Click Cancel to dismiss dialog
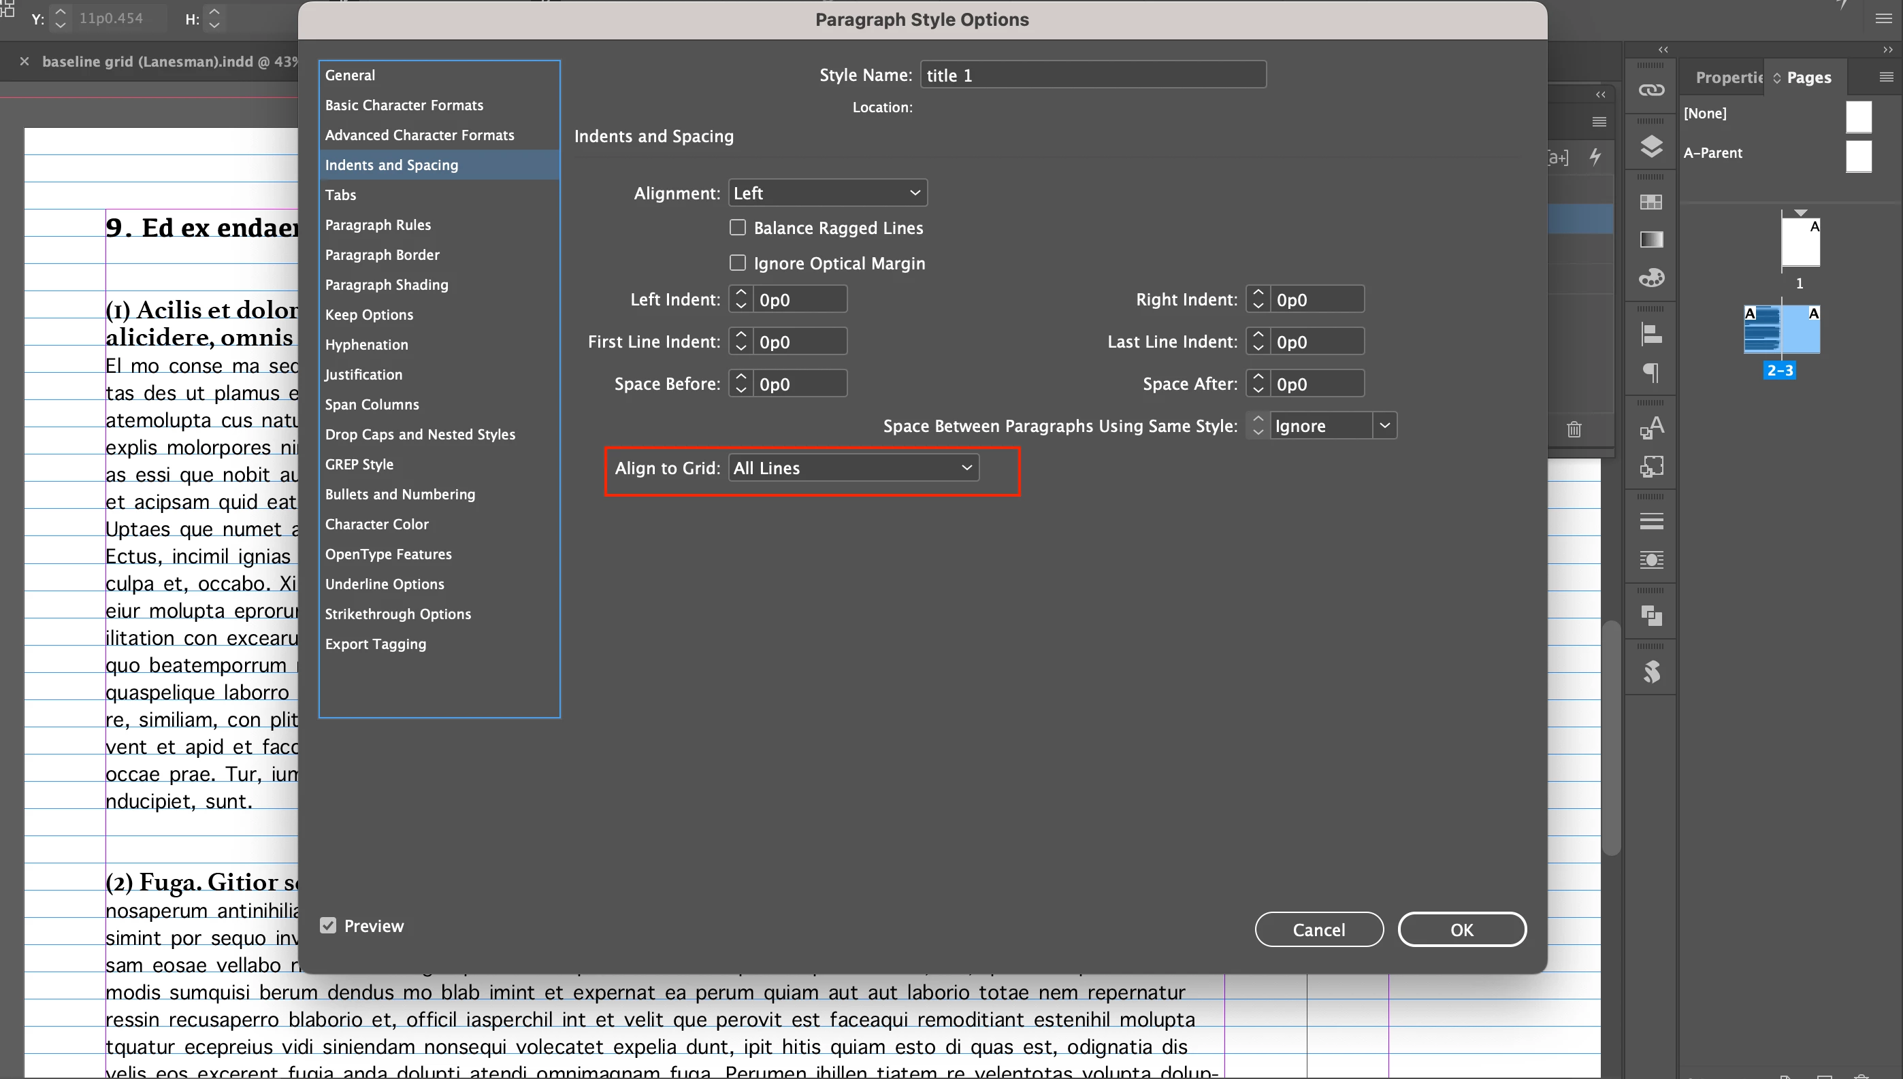1903x1079 pixels. 1318,929
